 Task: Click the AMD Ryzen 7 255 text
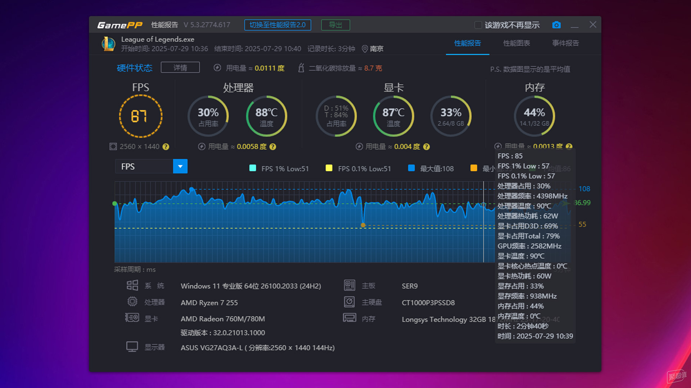pyautogui.click(x=209, y=302)
